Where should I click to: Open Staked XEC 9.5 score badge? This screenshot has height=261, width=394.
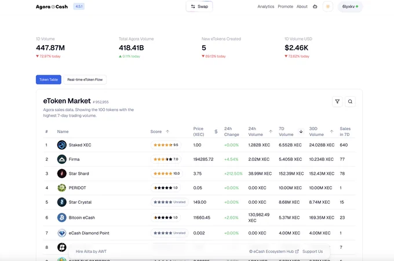pos(166,145)
